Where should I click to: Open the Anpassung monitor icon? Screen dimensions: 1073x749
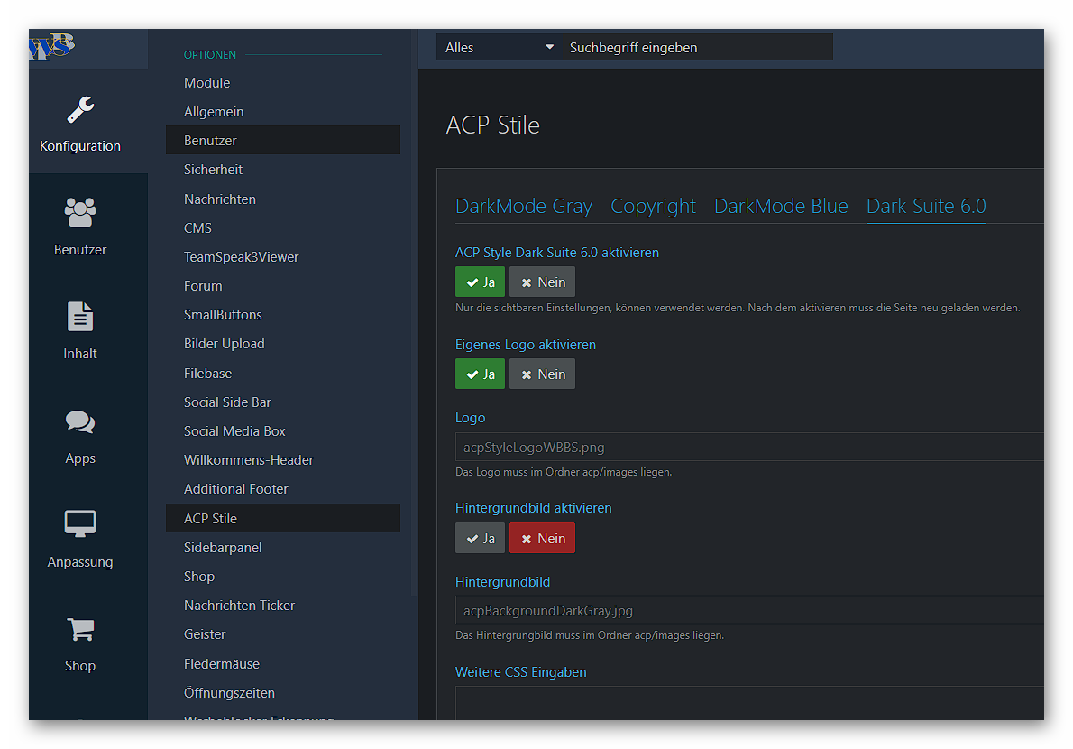pos(80,524)
